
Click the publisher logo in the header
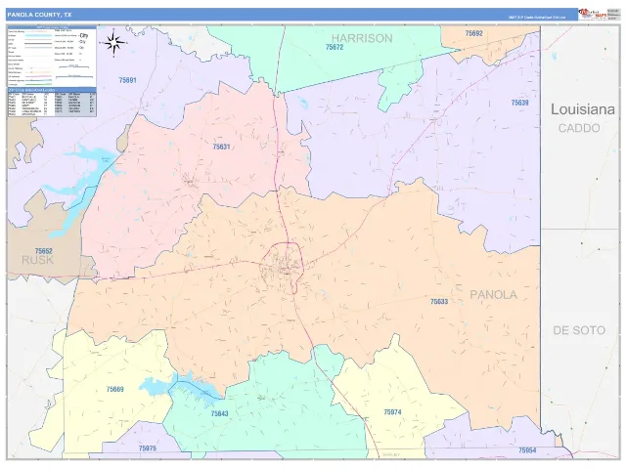click(x=593, y=14)
